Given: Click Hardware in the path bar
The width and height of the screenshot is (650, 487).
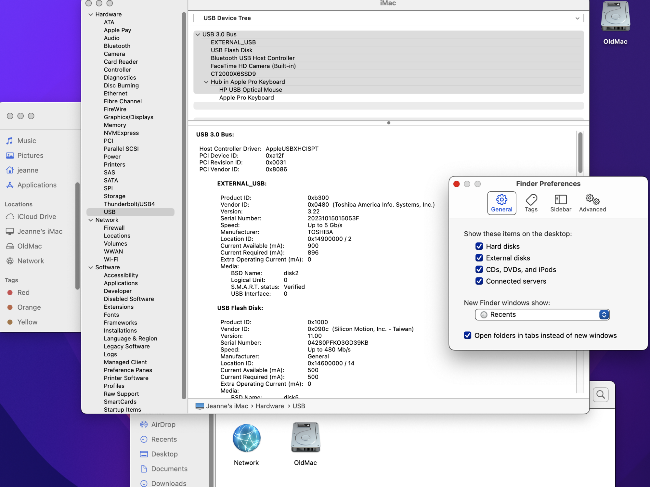Looking at the screenshot, I should [x=269, y=406].
